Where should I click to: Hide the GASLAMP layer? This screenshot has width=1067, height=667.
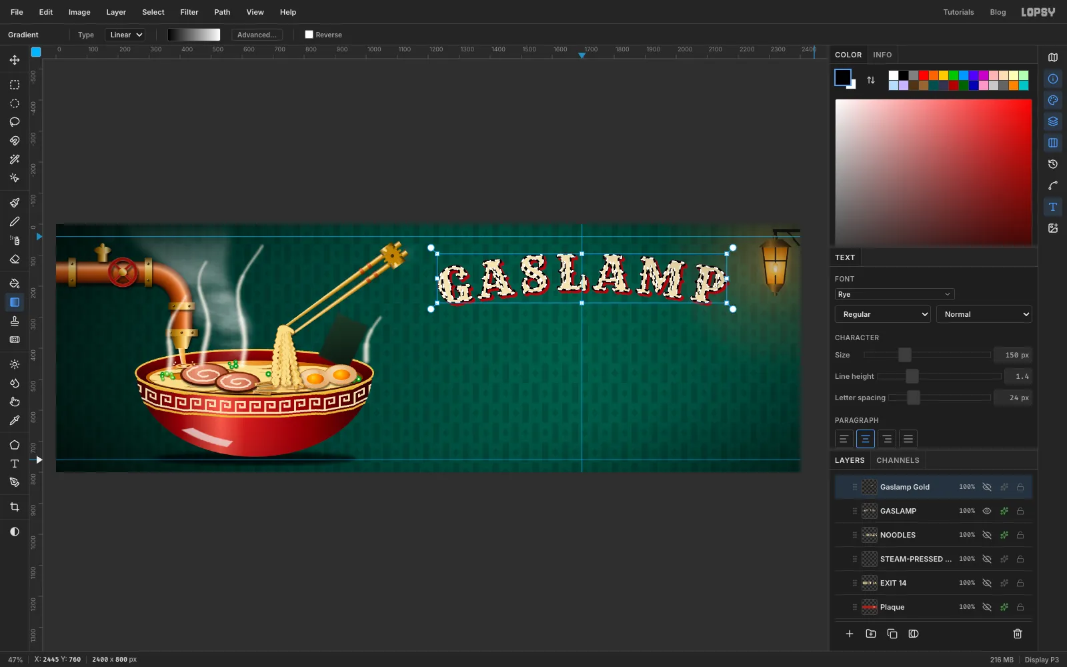tap(987, 511)
